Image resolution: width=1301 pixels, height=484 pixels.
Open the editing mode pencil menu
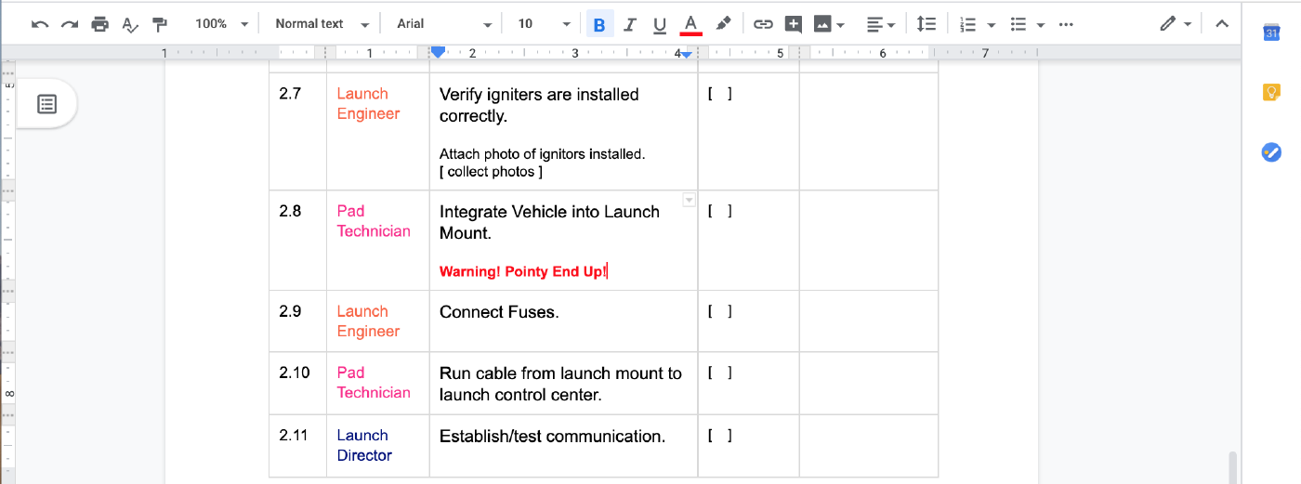pyautogui.click(x=1175, y=24)
